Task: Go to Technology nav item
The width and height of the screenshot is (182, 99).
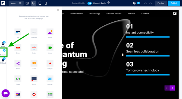Action: (x=95, y=14)
